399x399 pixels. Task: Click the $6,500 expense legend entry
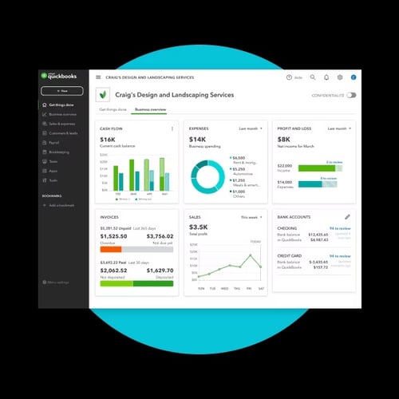pos(243,160)
